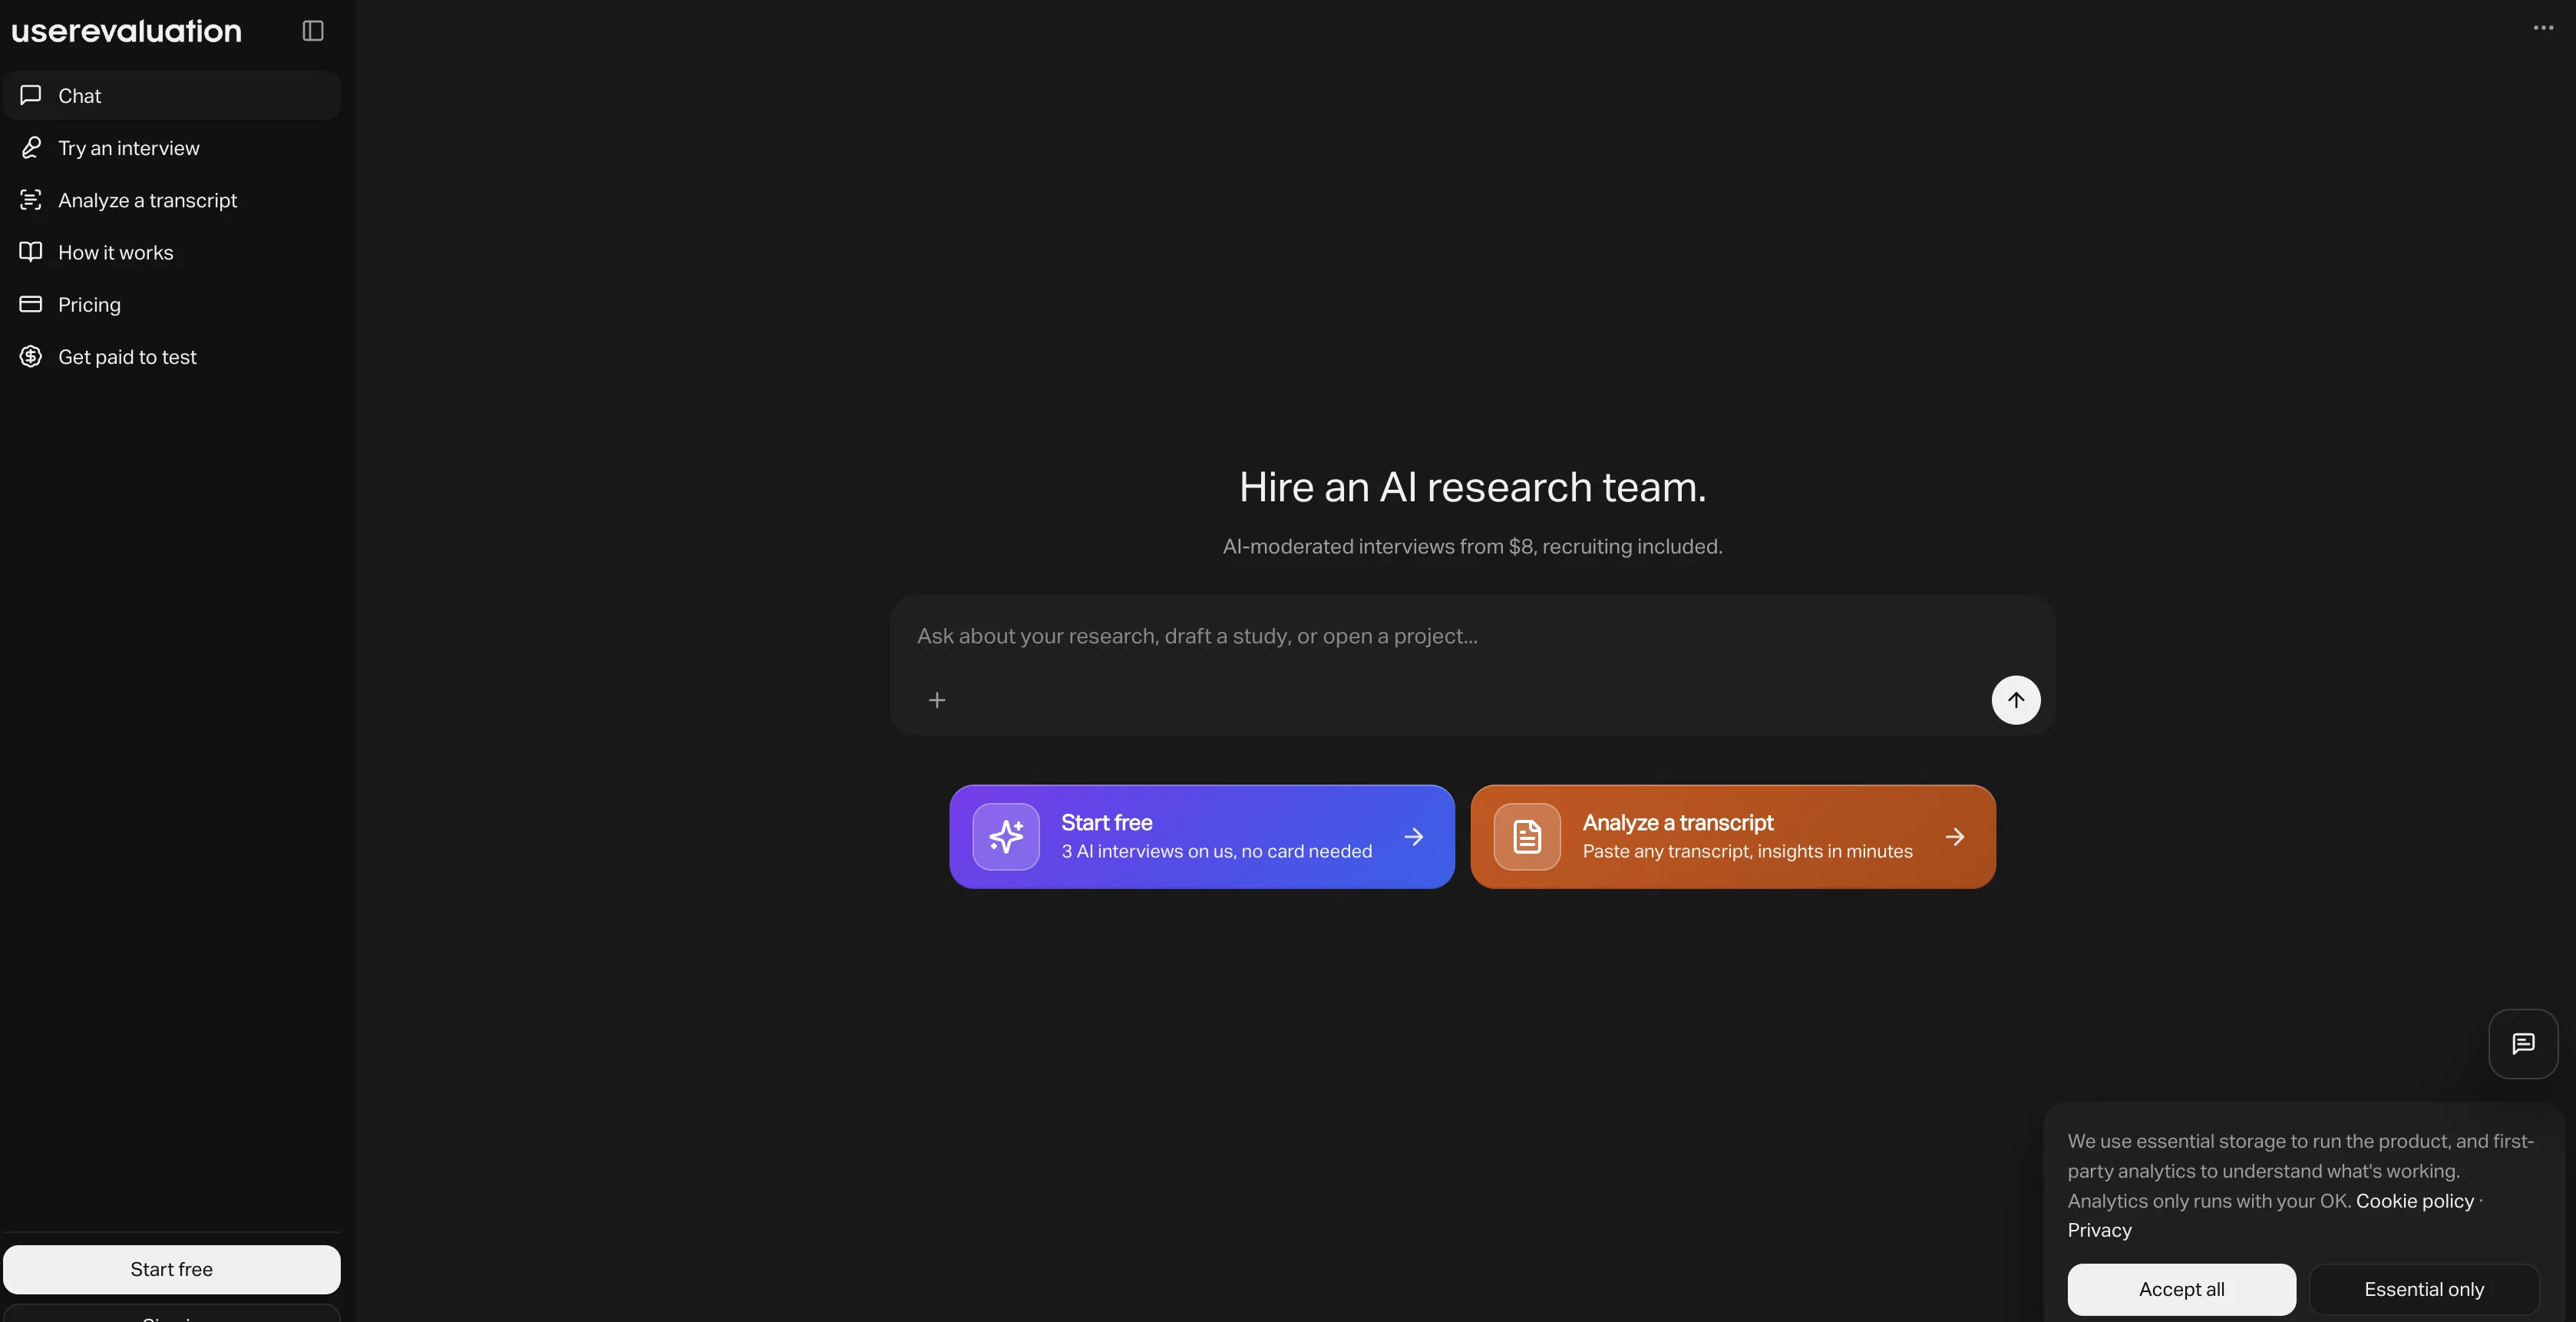View the Pricing page
The image size is (2576, 1322).
click(172, 305)
